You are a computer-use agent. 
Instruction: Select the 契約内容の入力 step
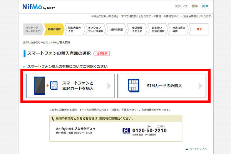pos(75,29)
